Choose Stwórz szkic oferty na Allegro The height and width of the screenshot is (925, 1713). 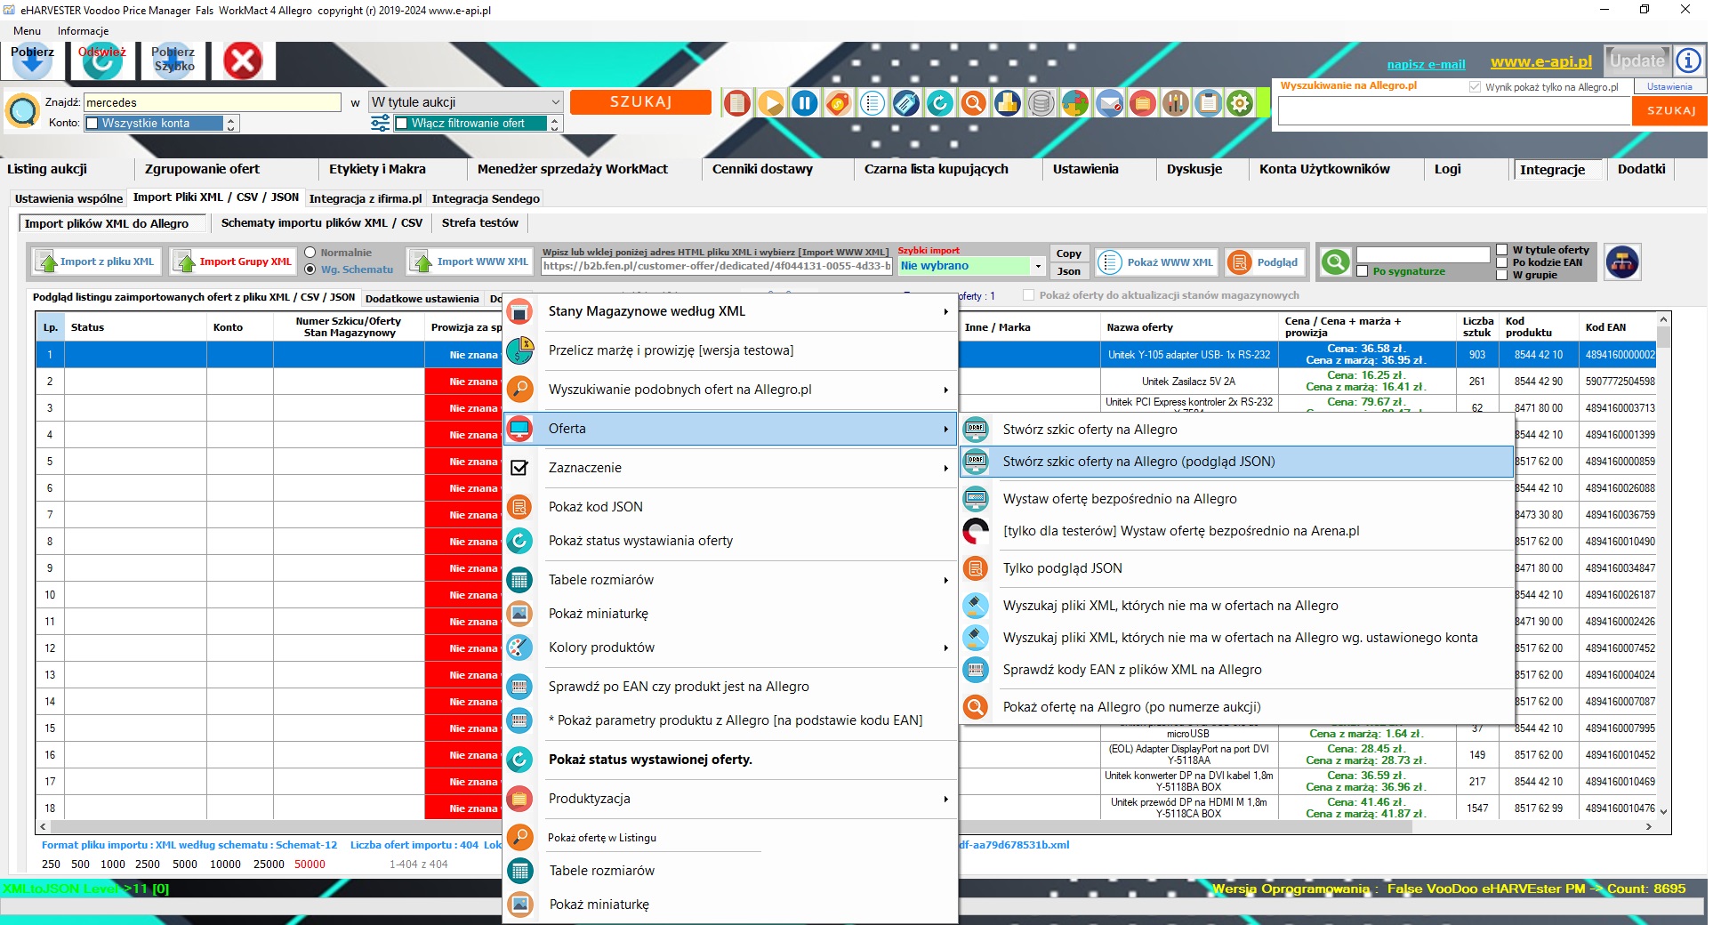tap(1236, 430)
